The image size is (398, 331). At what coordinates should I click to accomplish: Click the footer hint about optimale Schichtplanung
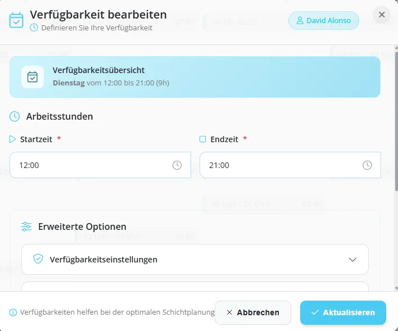tap(117, 312)
